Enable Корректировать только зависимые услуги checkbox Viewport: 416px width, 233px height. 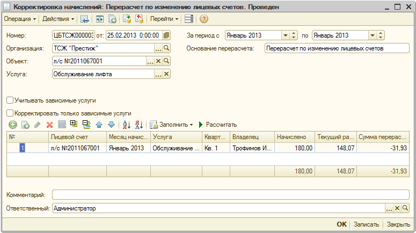tap(10, 113)
